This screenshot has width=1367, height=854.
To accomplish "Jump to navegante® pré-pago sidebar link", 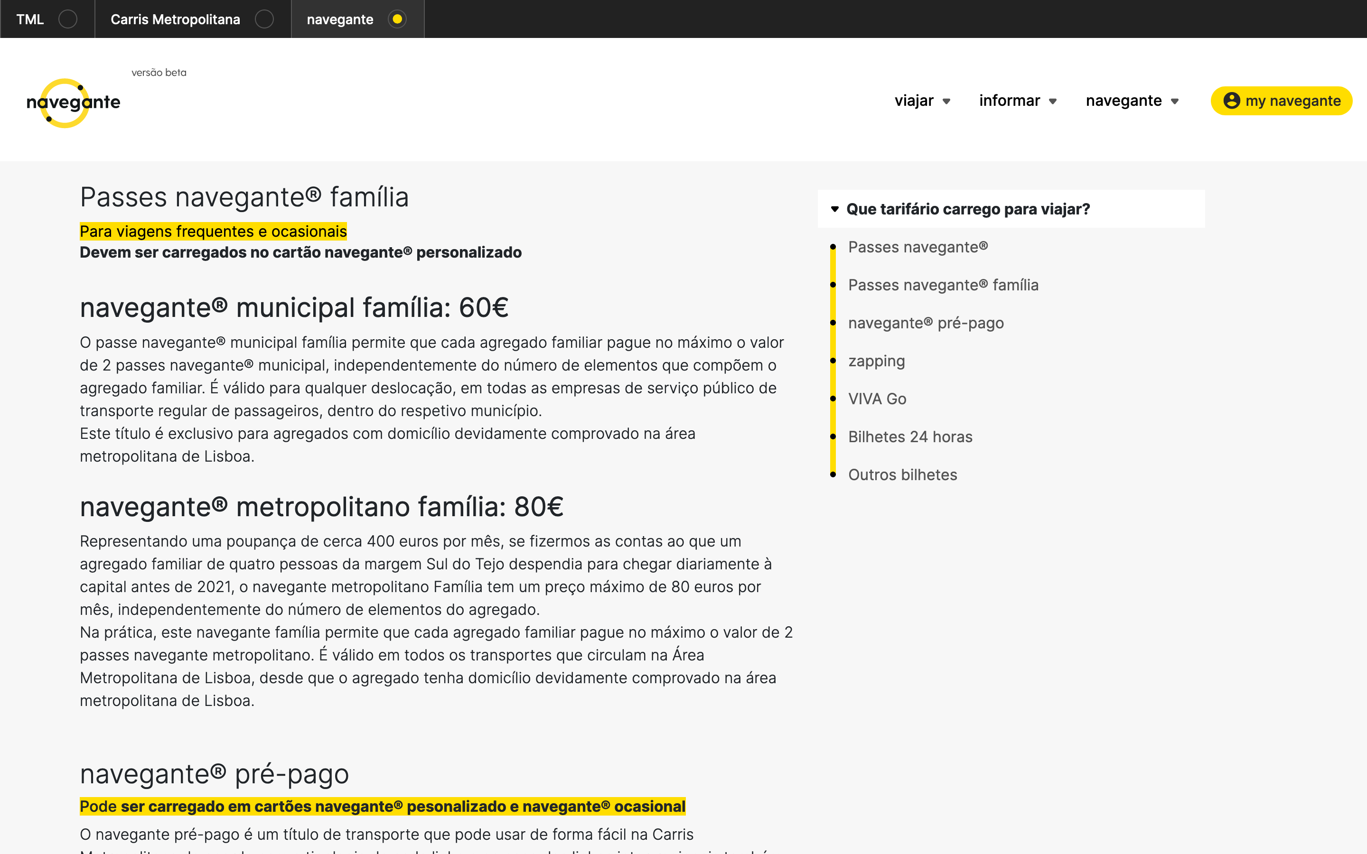I will [926, 323].
